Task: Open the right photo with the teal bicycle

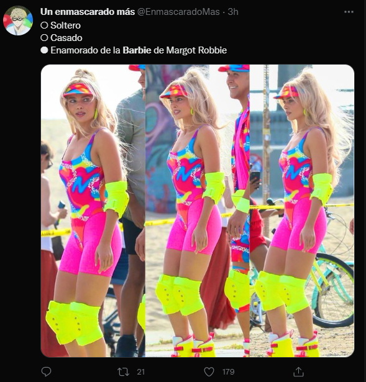Action: [x=302, y=211]
